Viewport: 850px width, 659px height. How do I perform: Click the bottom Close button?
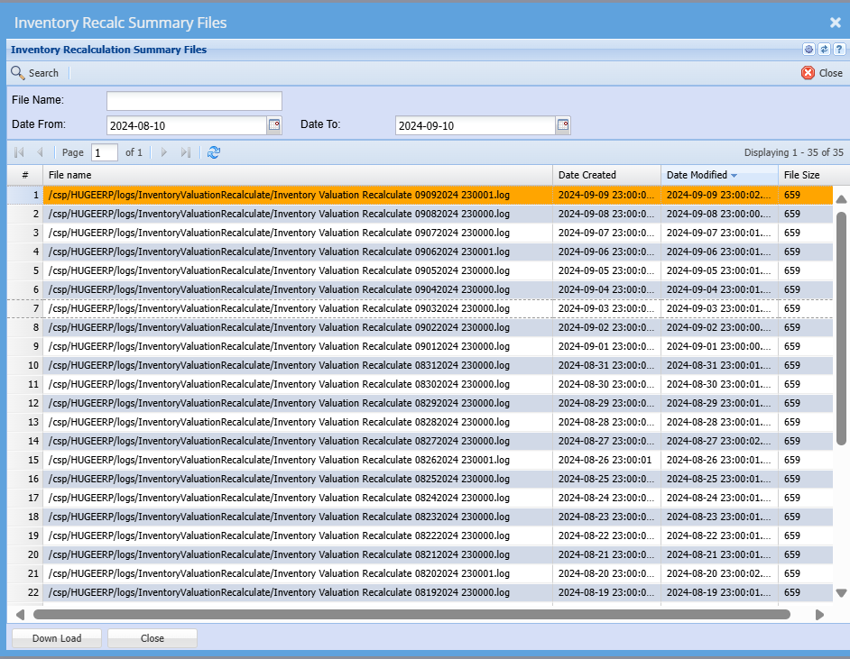152,638
